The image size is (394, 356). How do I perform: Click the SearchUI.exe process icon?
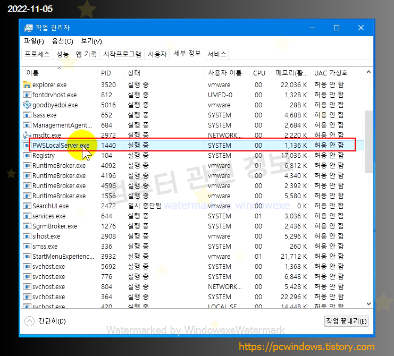click(x=27, y=206)
